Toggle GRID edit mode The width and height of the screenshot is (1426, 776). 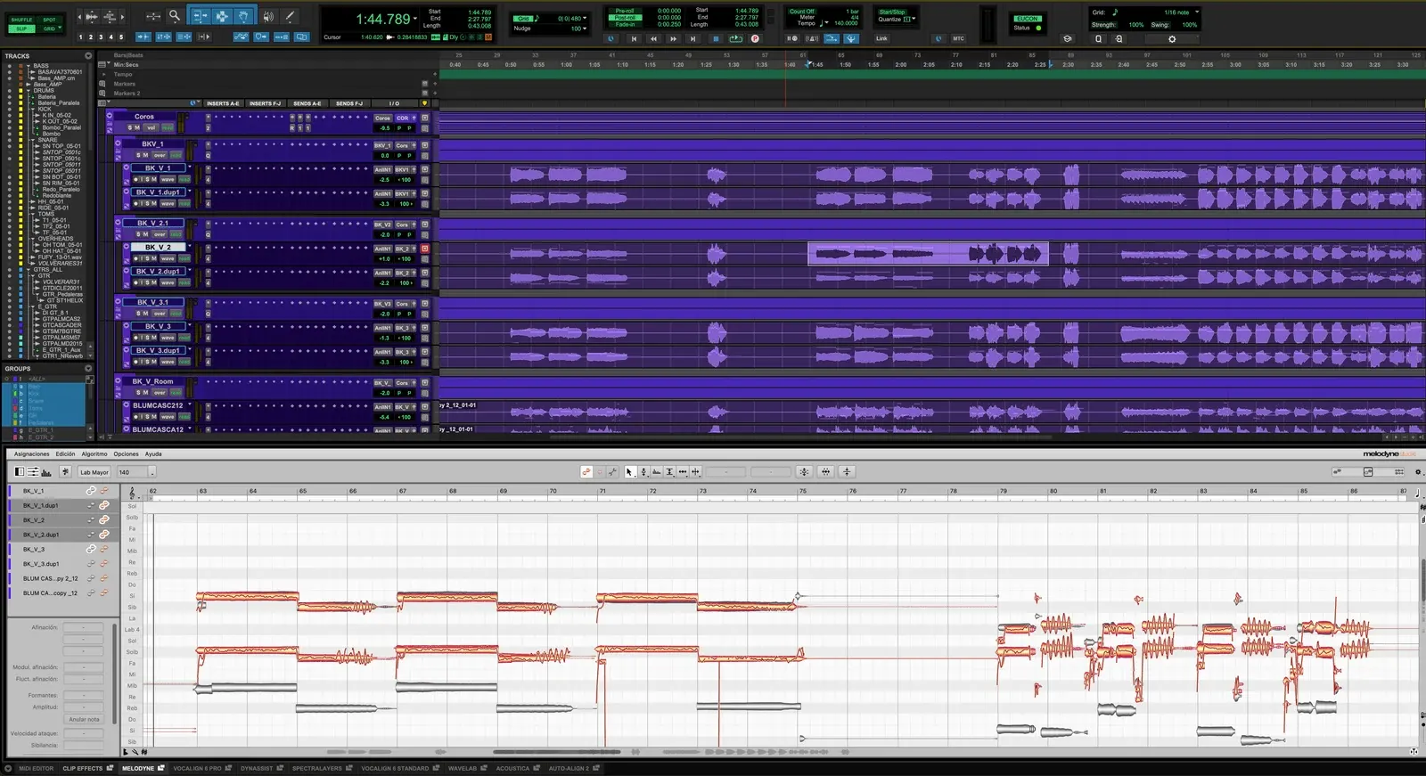[49, 29]
